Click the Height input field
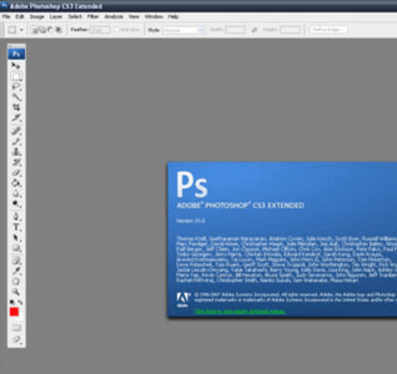This screenshot has height=374, width=397. (x=290, y=30)
